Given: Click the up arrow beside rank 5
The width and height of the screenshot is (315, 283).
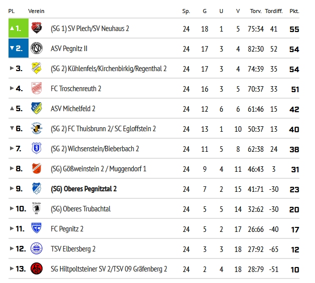Looking at the screenshot, I should pos(12,109).
